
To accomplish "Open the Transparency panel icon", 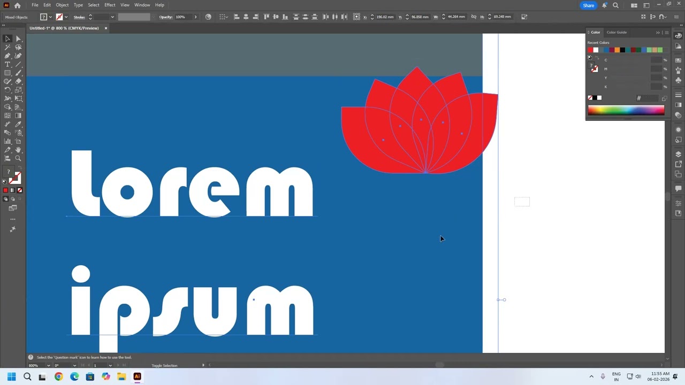I will (x=679, y=115).
